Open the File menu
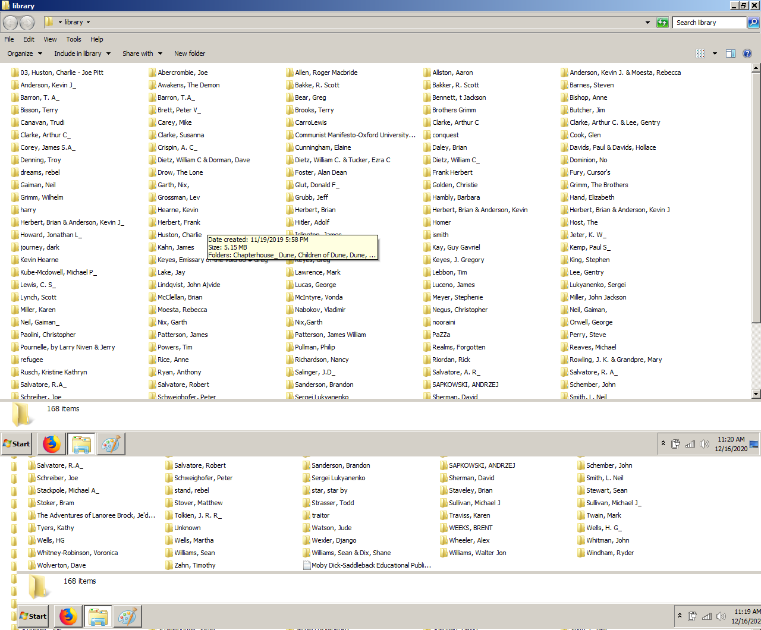The height and width of the screenshot is (630, 761). coord(9,39)
